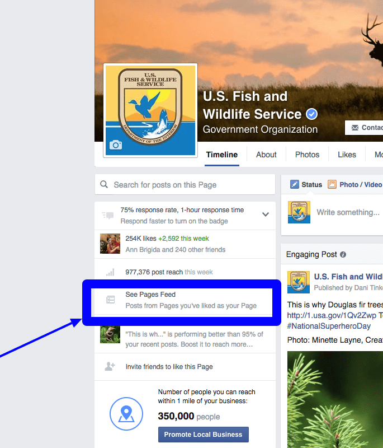The width and height of the screenshot is (383, 448).
Task: Click the Search for posts on this Page field
Action: pos(185,185)
